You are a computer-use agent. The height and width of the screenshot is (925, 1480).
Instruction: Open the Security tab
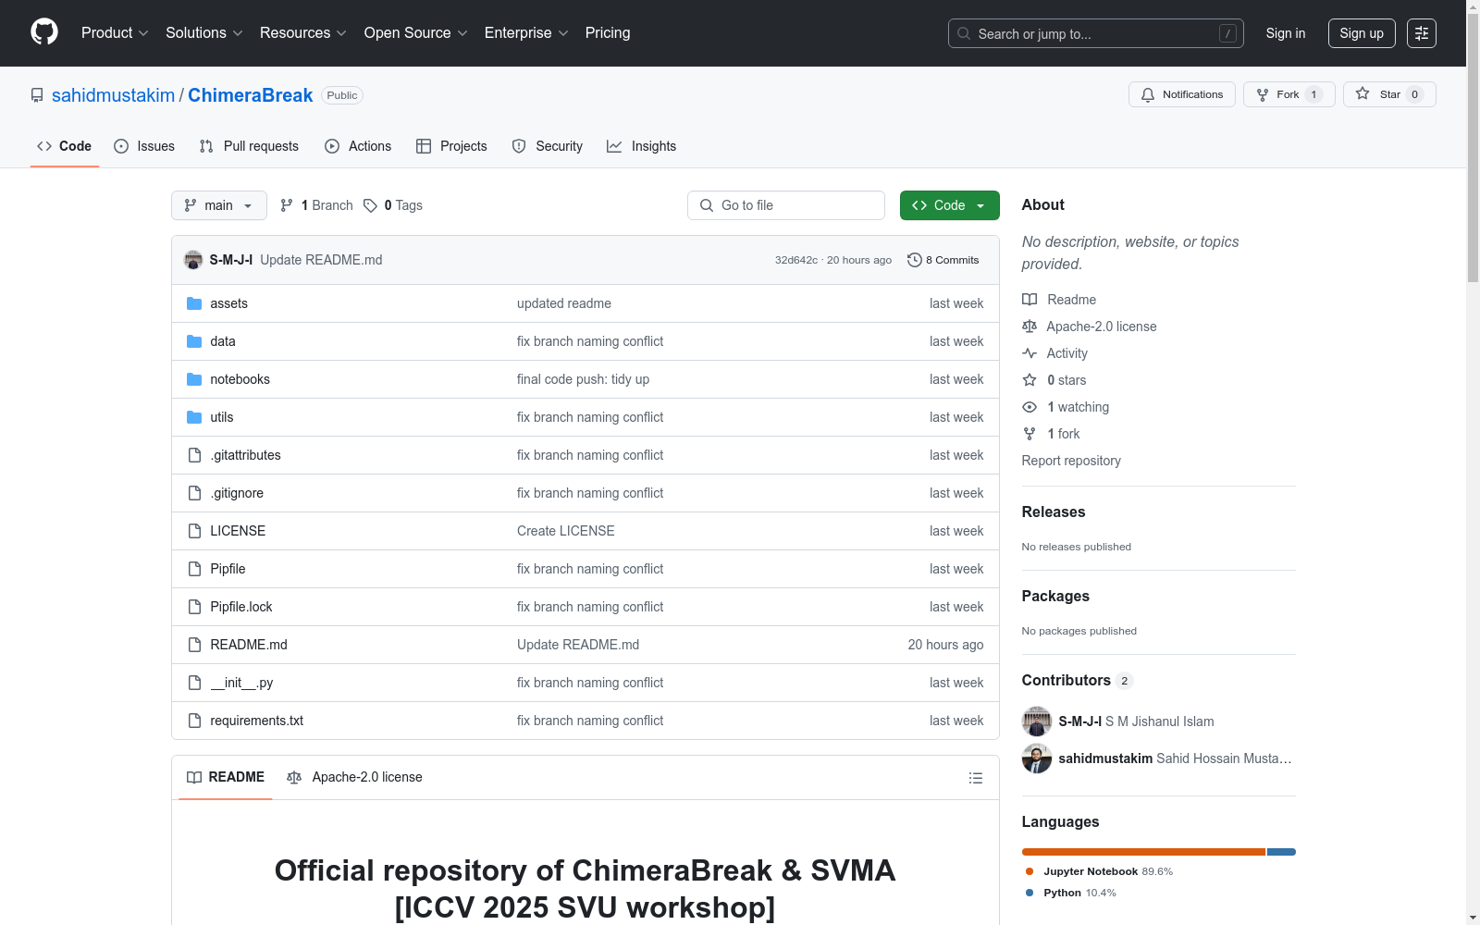(548, 146)
